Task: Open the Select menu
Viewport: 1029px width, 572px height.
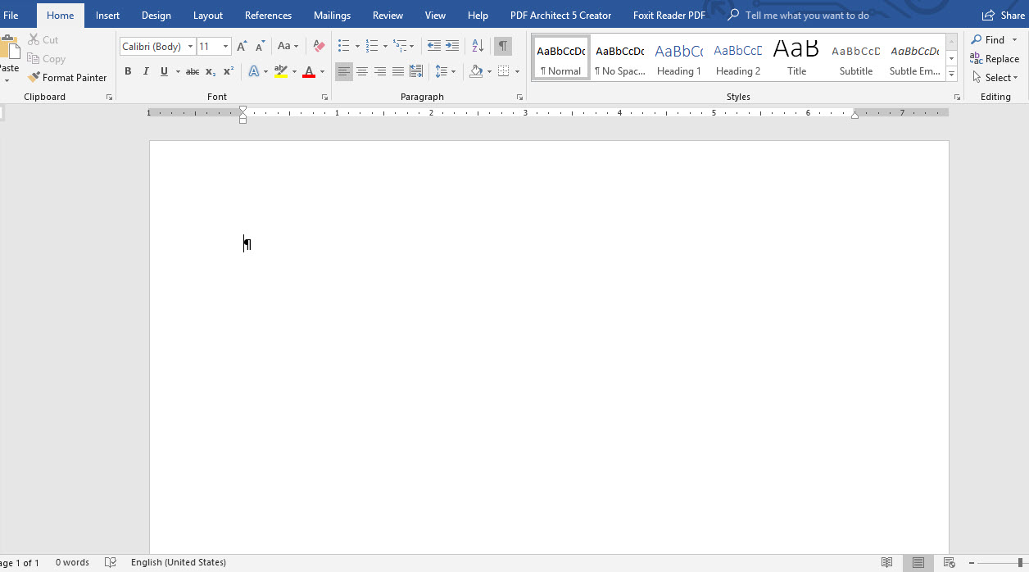Action: (995, 77)
